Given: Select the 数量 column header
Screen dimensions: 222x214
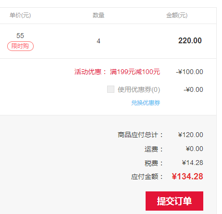Looking at the screenshot, I should [x=99, y=15].
